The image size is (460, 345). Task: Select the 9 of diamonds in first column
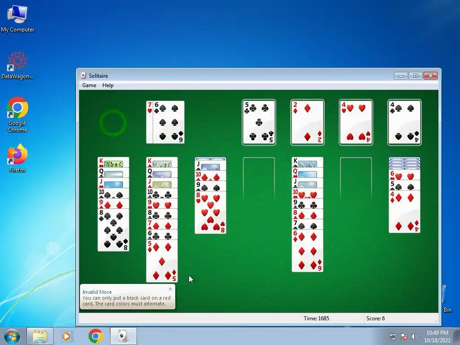click(113, 203)
